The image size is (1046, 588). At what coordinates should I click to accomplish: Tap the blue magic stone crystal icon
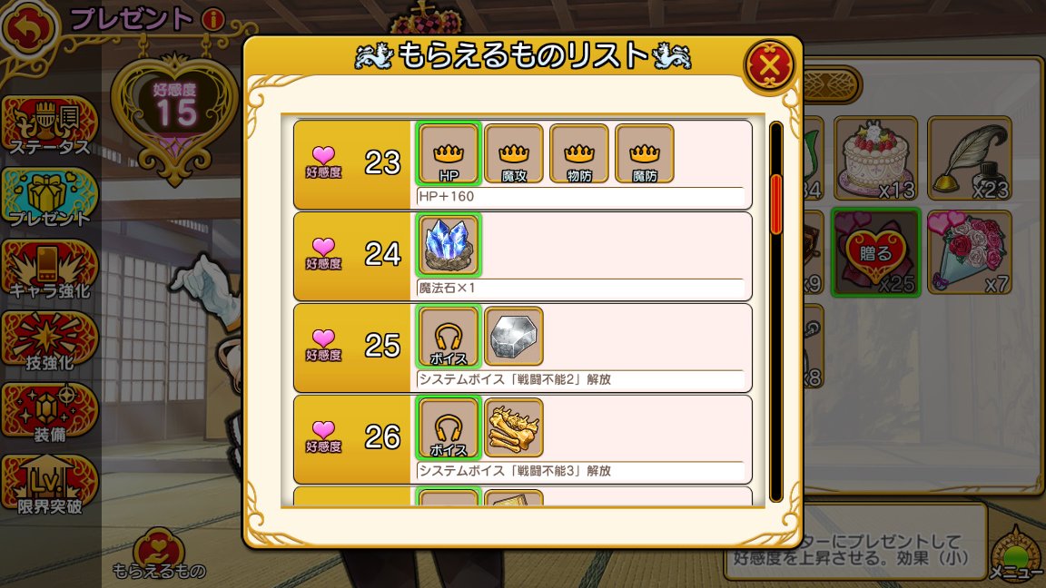coord(449,245)
